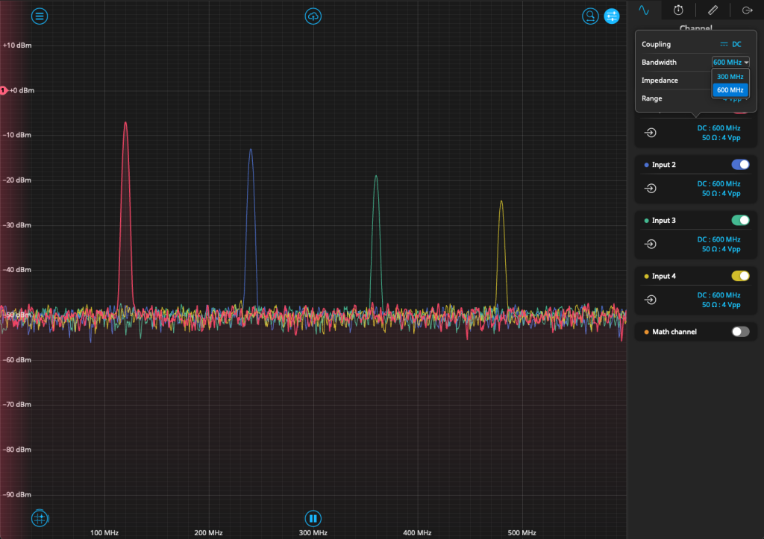Choose 600 MHz in bandwidth list

(x=730, y=90)
